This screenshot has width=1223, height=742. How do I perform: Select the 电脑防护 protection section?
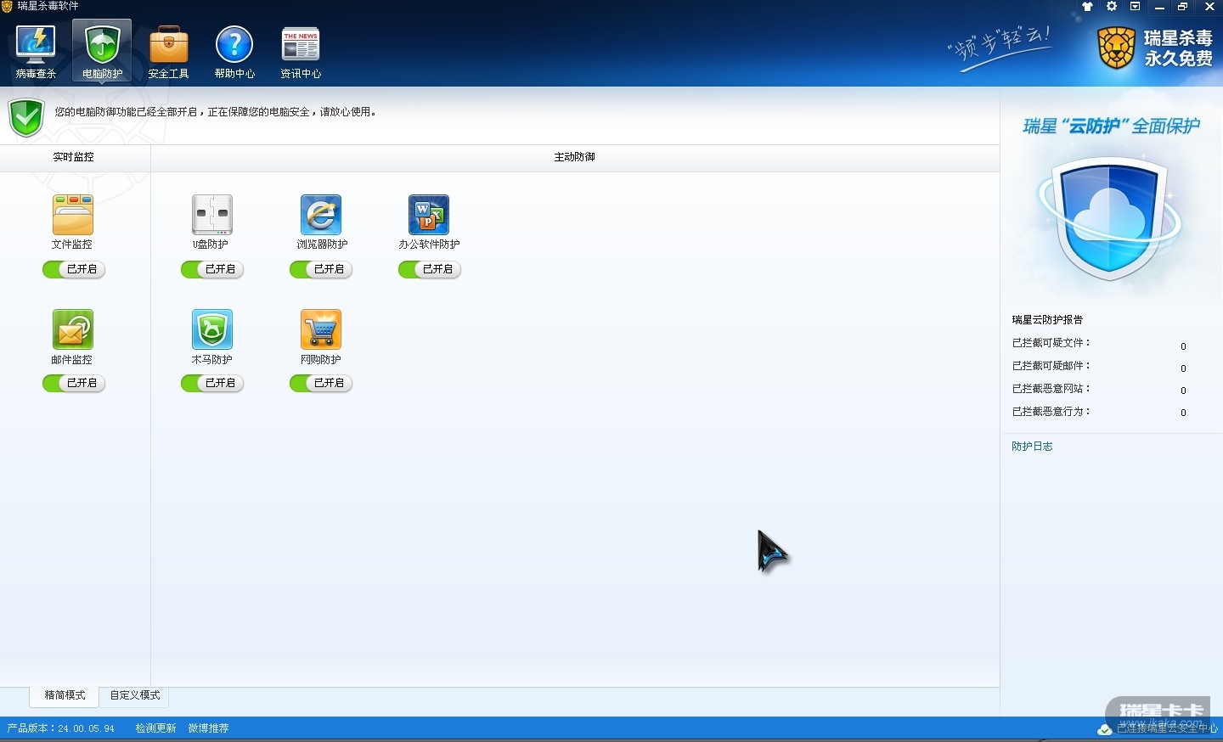pos(102,52)
